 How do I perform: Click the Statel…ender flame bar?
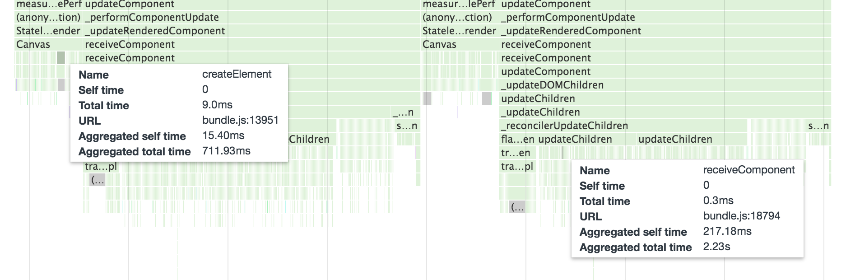[48, 31]
